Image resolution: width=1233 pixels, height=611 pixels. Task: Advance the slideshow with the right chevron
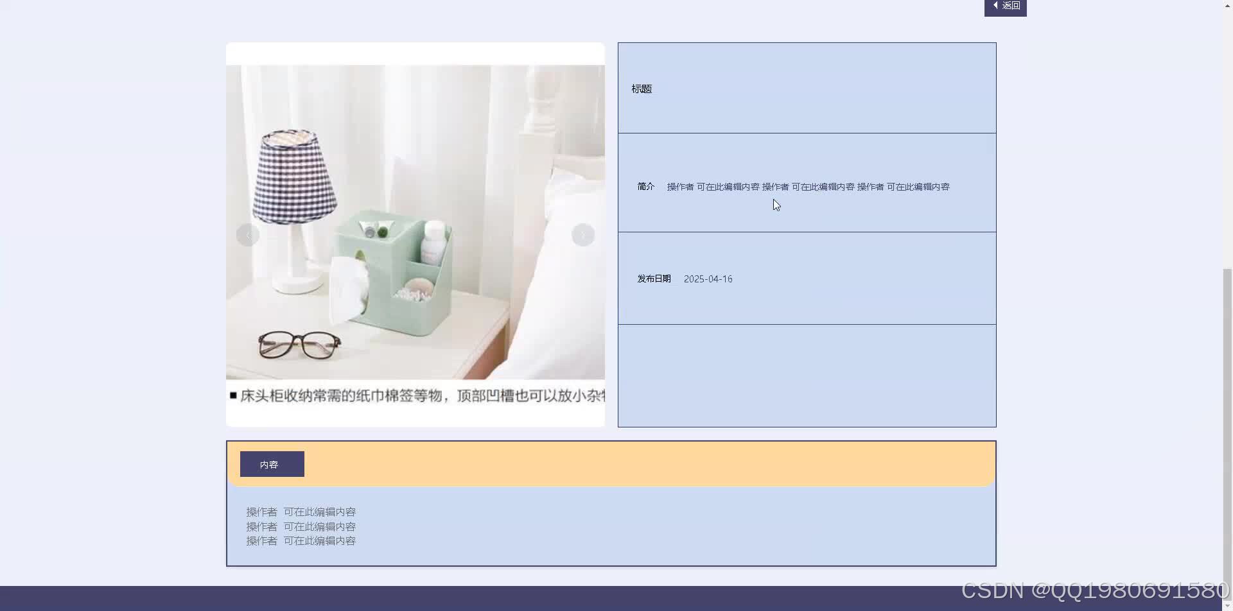pos(583,234)
